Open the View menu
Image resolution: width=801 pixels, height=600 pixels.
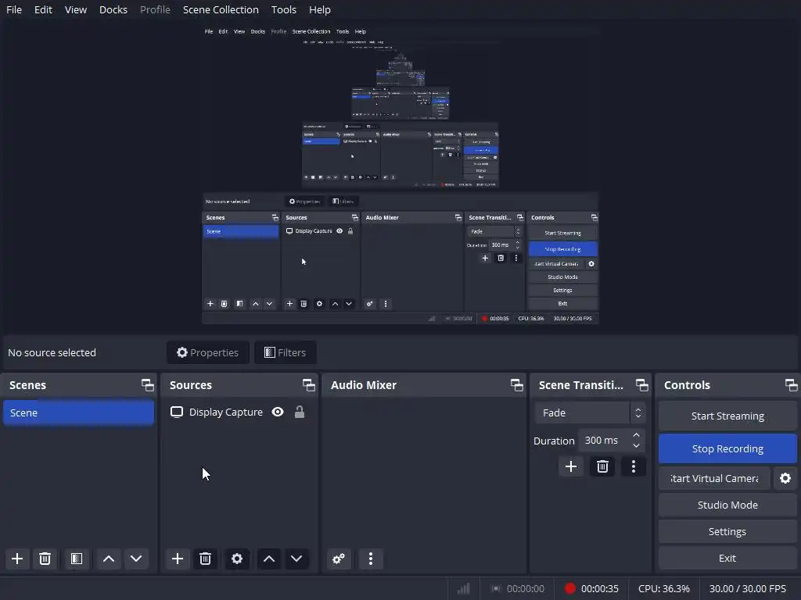coord(76,9)
